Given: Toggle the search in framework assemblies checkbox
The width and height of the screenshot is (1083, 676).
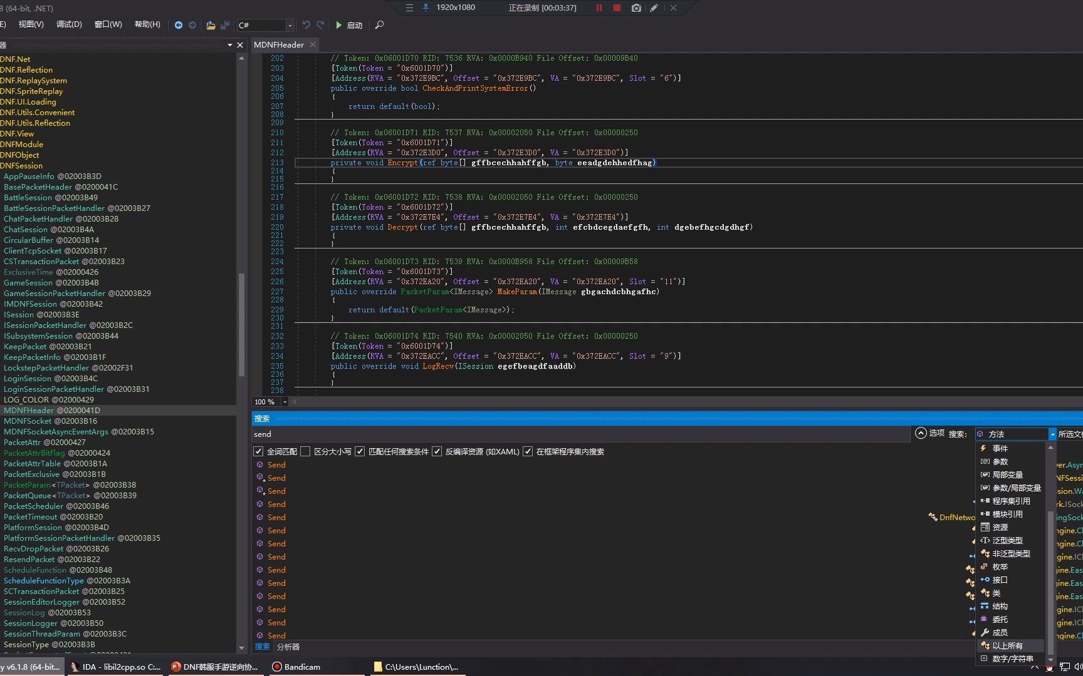Looking at the screenshot, I should pyautogui.click(x=527, y=451).
